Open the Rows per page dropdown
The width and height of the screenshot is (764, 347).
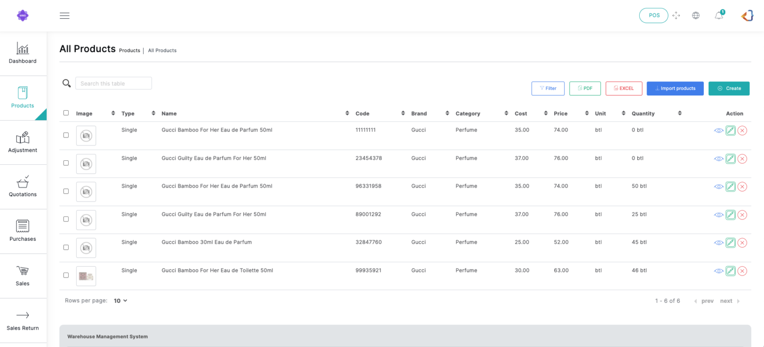click(x=120, y=301)
